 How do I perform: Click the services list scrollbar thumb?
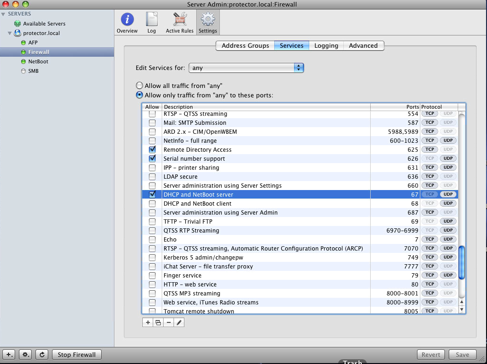[461, 262]
